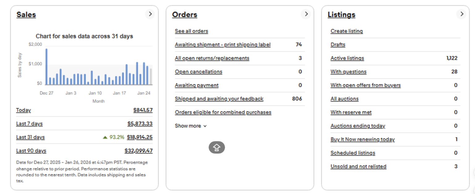Open Buy It Now renewing today

pos(362,139)
